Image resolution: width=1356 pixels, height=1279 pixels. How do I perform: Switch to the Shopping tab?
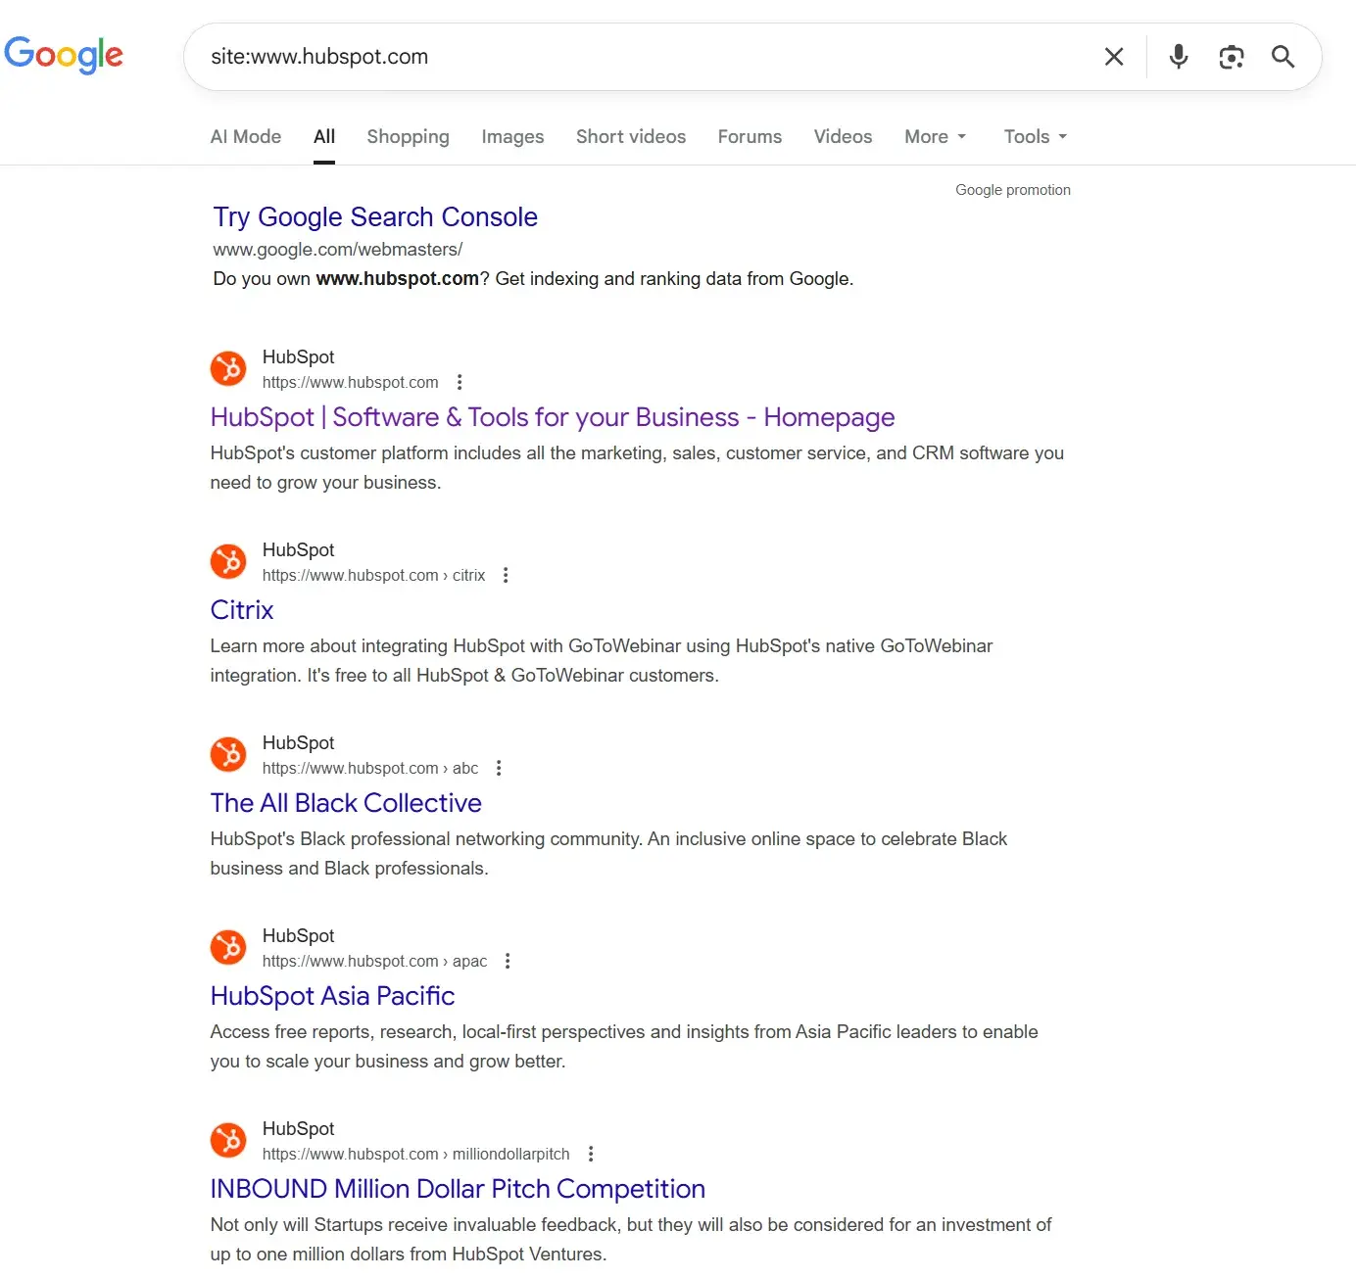[x=409, y=136]
